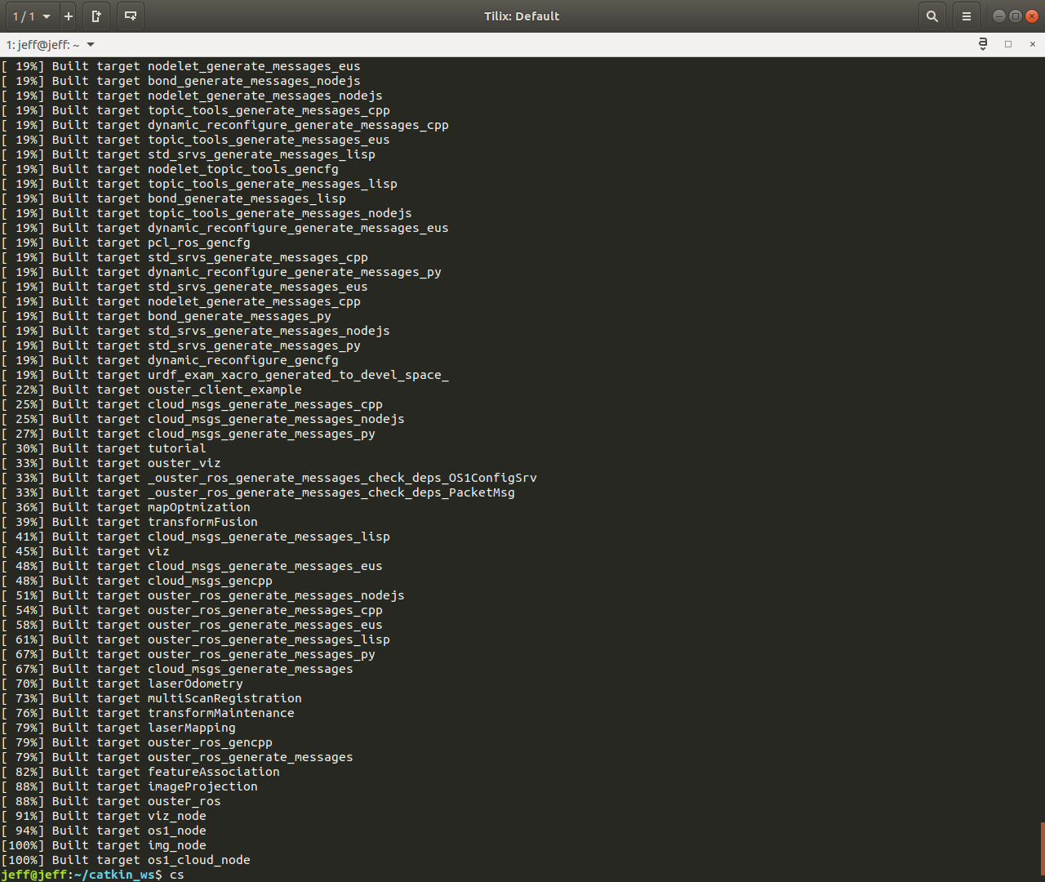
Task: Click 'Built target mapOptmization' line
Action: click(x=126, y=507)
